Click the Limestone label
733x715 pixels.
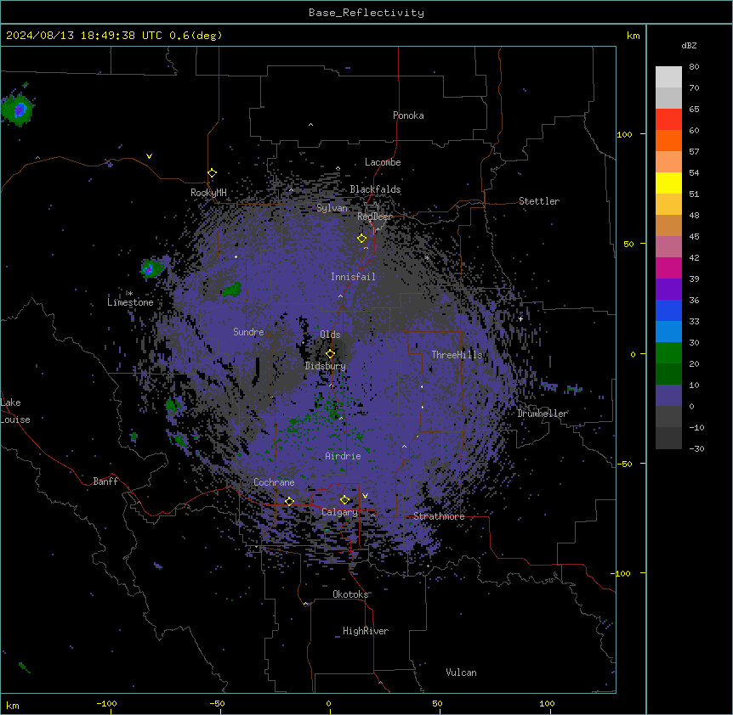point(130,302)
